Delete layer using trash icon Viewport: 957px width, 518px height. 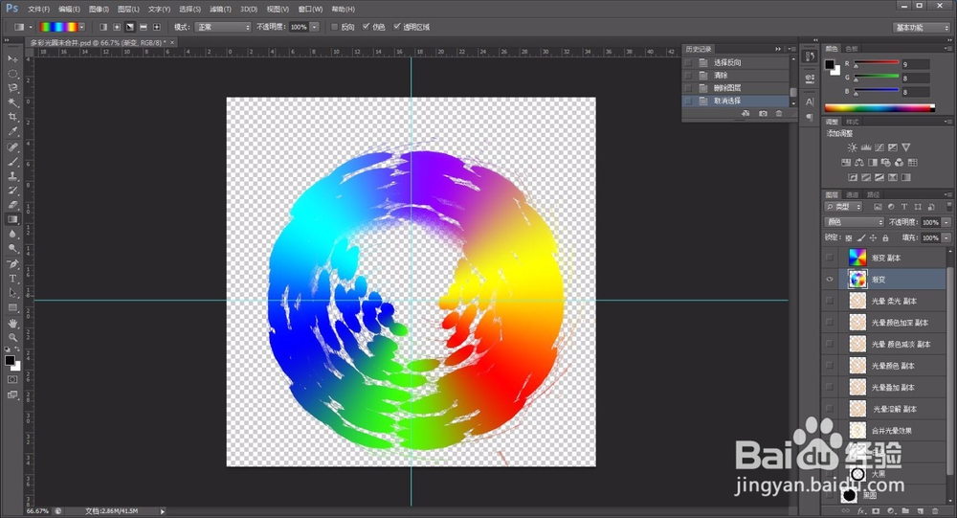point(935,510)
